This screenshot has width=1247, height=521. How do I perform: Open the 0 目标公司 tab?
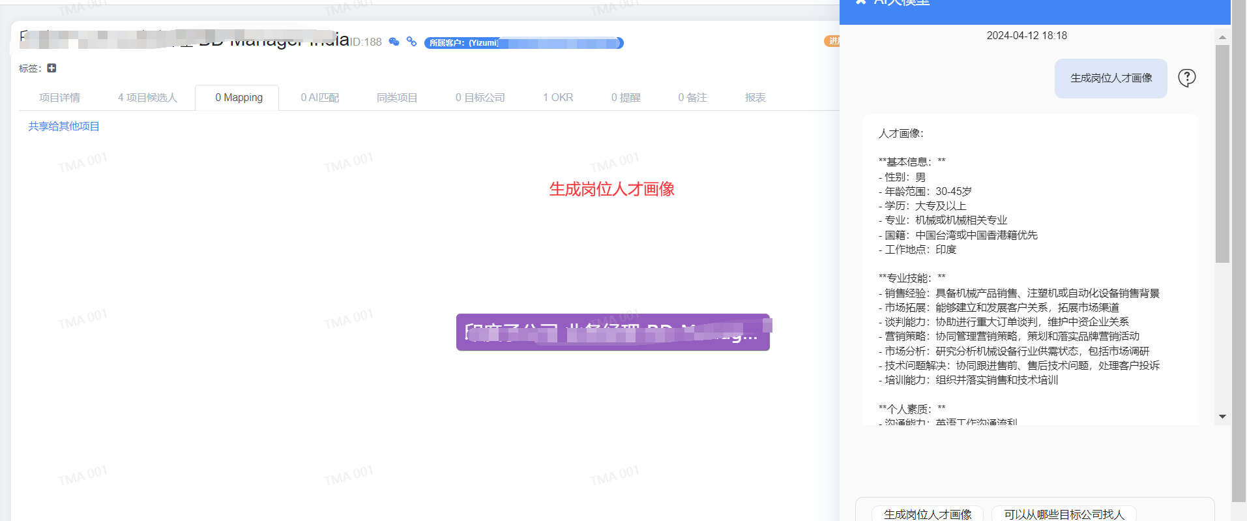[480, 98]
